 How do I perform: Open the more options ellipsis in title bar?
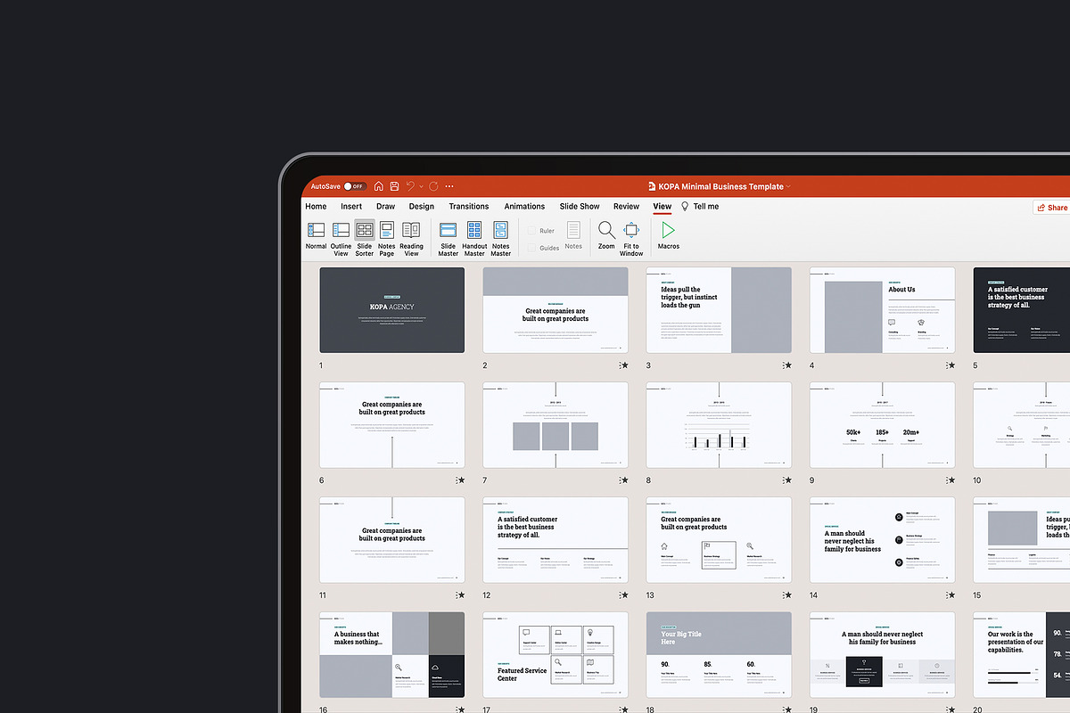(x=451, y=186)
